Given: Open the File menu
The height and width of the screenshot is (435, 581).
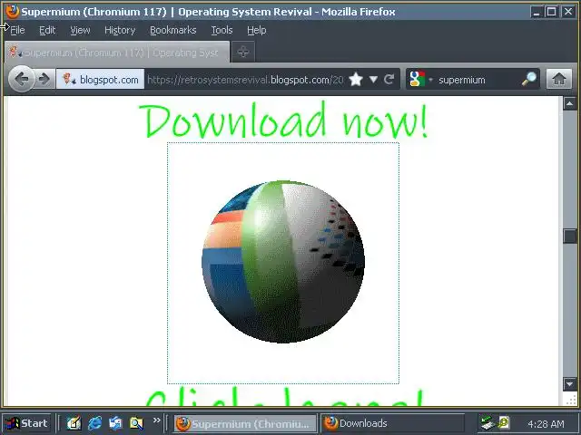Looking at the screenshot, I should (x=17, y=30).
